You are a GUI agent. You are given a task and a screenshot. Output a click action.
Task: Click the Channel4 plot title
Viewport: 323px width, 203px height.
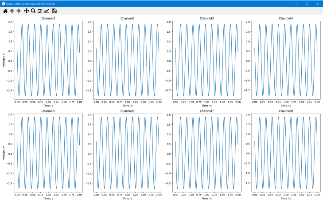coord(286,18)
